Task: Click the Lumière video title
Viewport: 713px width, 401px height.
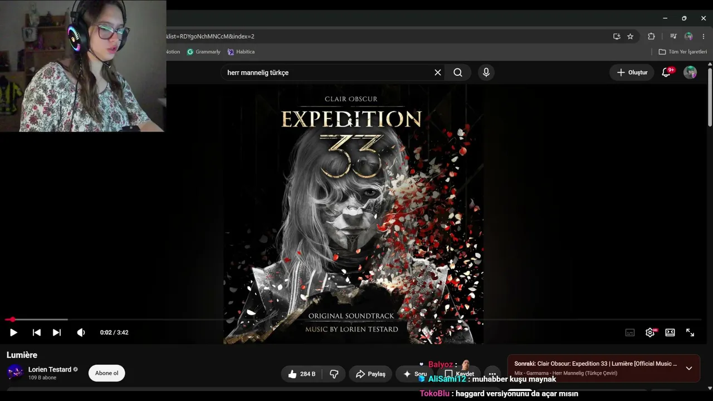Action: pos(22,355)
